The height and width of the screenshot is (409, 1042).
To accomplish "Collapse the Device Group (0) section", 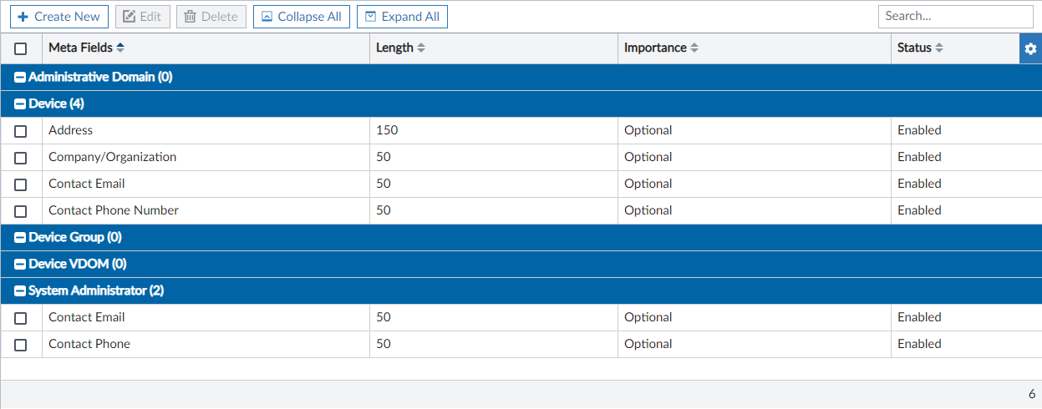I will pyautogui.click(x=21, y=238).
